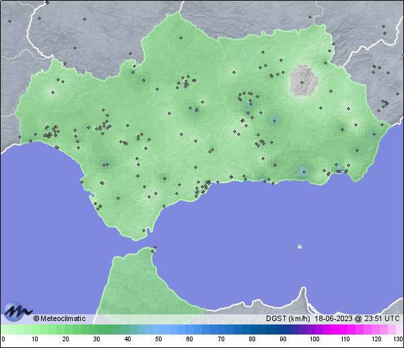Viewport: 404px width, 348px height.
Task: Click the DGST (km/h) label
Action: coord(288,318)
